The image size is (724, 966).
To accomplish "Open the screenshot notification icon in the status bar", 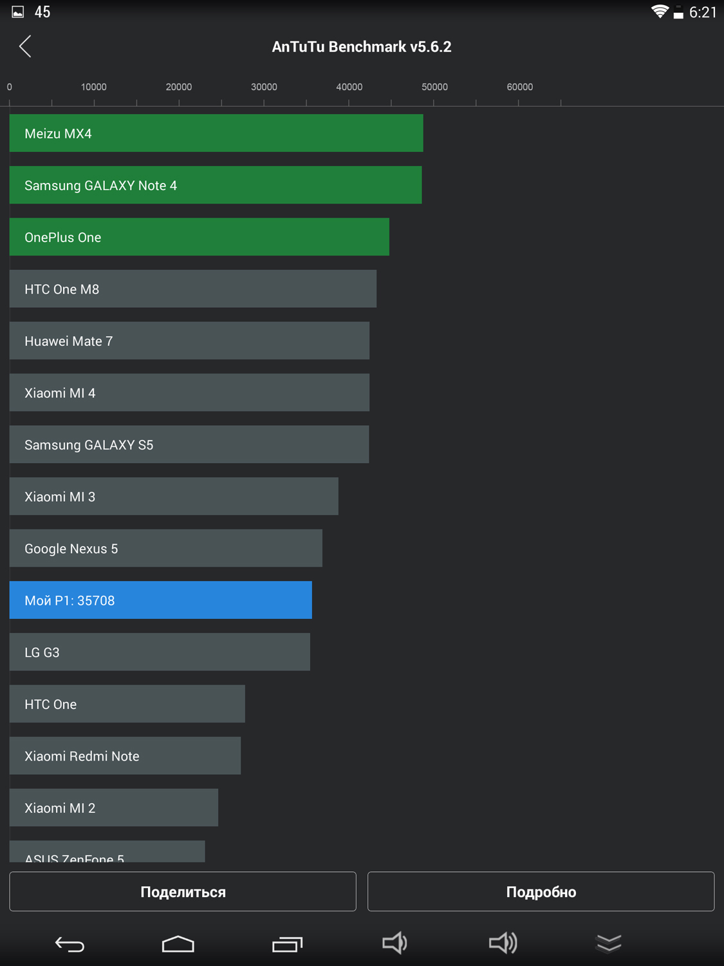I will 18,12.
